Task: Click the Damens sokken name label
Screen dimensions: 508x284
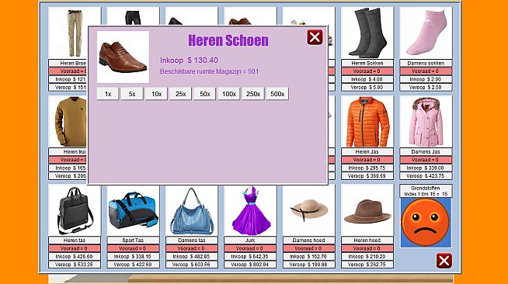Action: coord(426,63)
